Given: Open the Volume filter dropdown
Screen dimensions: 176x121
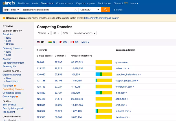Looking at the screenshot, I should (x=43, y=33).
